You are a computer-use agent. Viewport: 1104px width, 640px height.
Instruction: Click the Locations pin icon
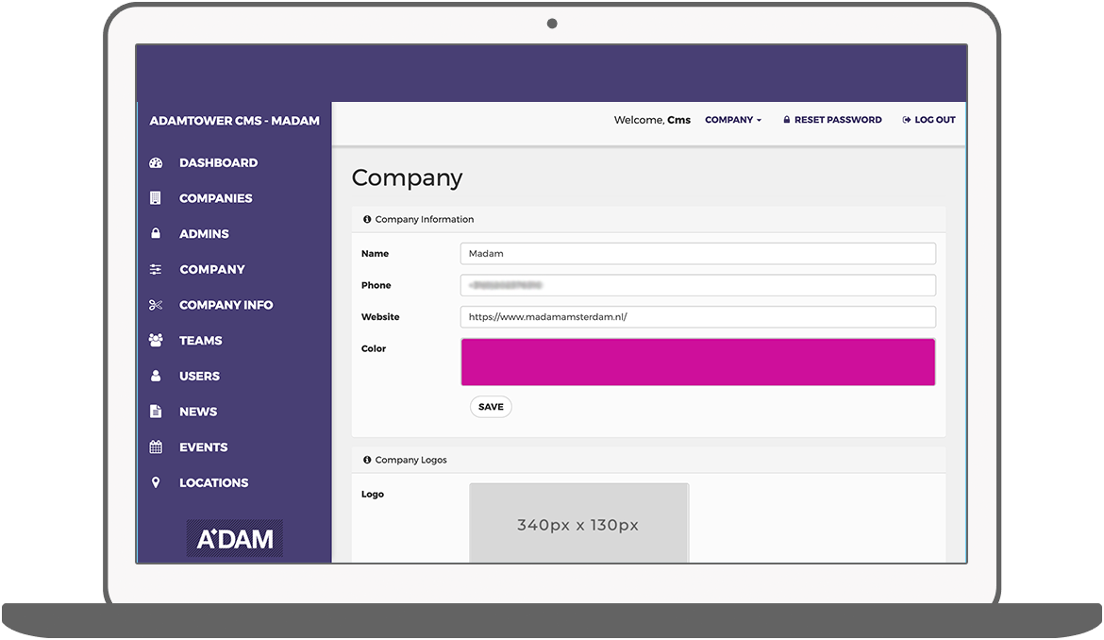156,482
